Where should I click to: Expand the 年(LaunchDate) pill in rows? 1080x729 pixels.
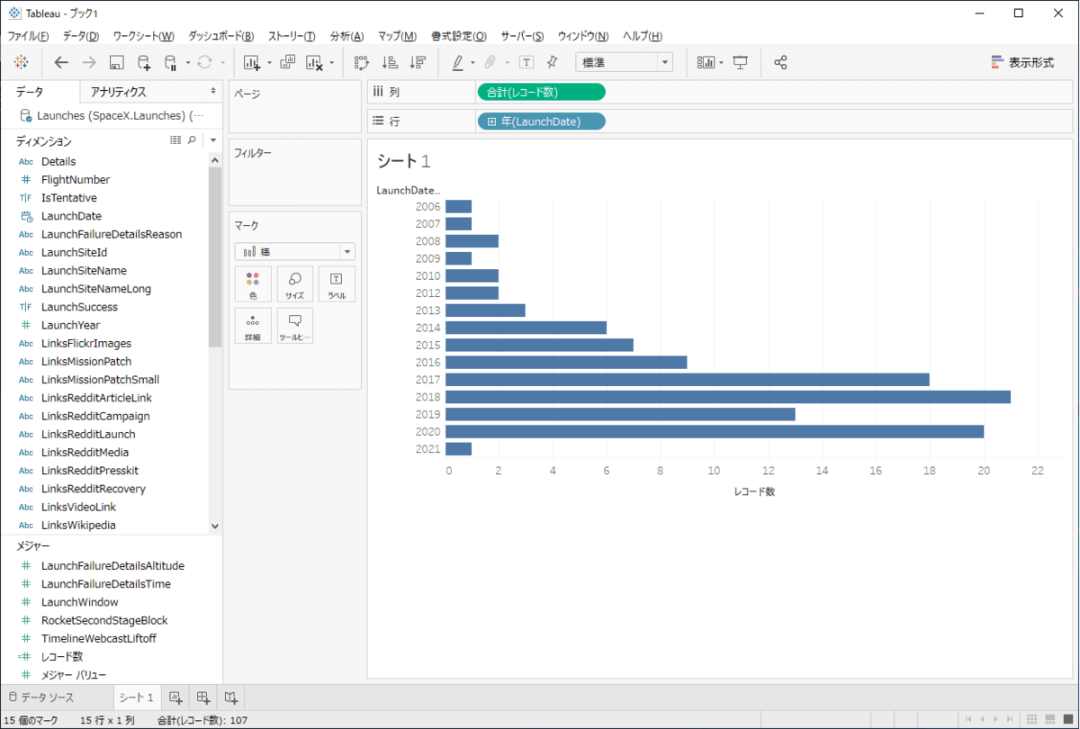pyautogui.click(x=491, y=121)
